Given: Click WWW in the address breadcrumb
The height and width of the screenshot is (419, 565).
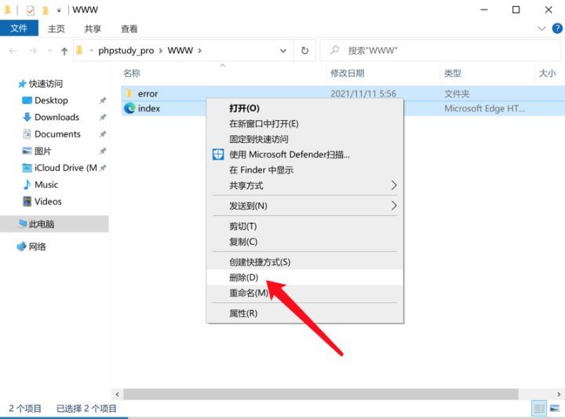Looking at the screenshot, I should click(x=180, y=50).
